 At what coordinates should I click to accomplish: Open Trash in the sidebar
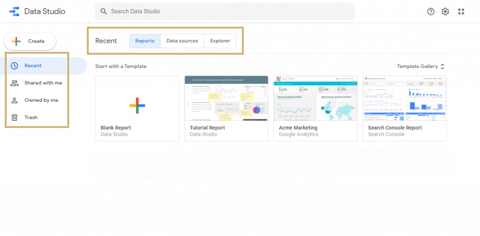click(x=43, y=118)
